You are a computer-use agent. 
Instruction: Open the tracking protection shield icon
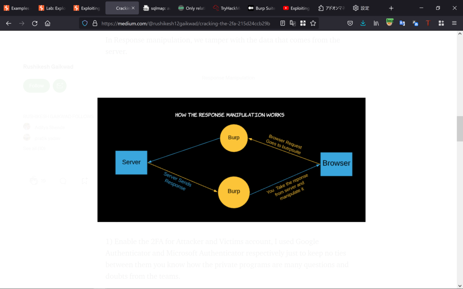click(x=85, y=23)
